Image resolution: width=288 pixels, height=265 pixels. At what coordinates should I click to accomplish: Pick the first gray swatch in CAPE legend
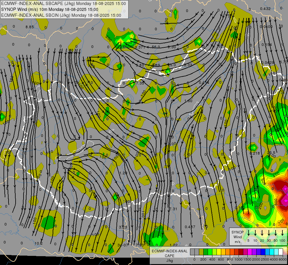(192, 252)
